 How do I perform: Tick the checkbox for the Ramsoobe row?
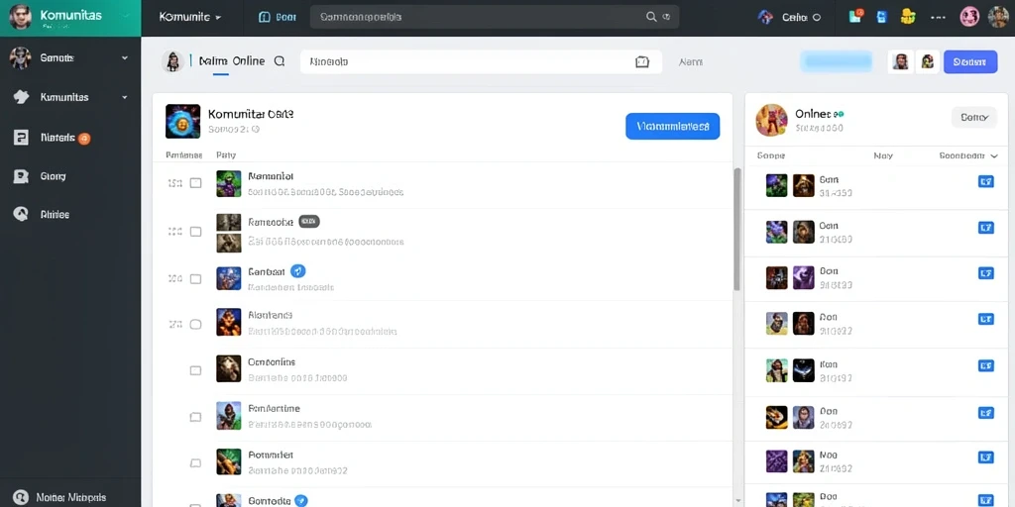[195, 231]
